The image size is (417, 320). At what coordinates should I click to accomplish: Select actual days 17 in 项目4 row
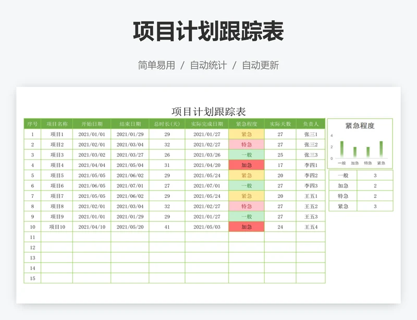coord(280,165)
